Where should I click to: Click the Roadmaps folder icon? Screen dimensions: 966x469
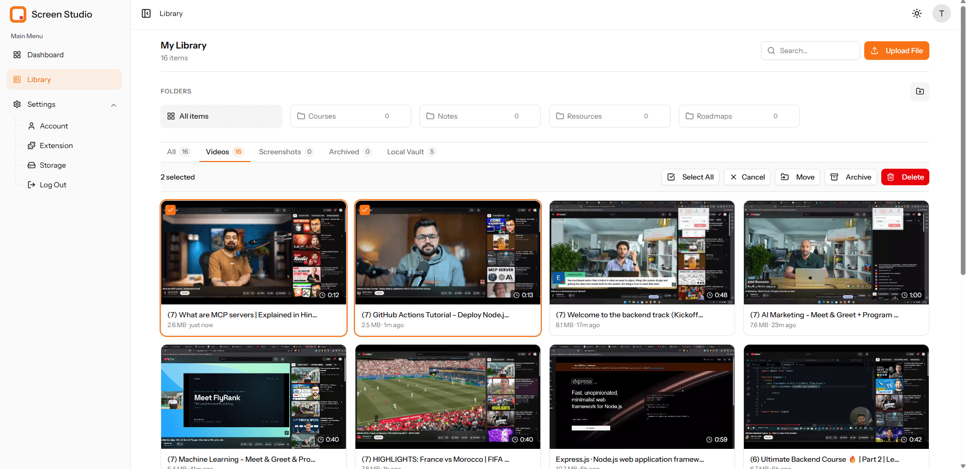[690, 116]
